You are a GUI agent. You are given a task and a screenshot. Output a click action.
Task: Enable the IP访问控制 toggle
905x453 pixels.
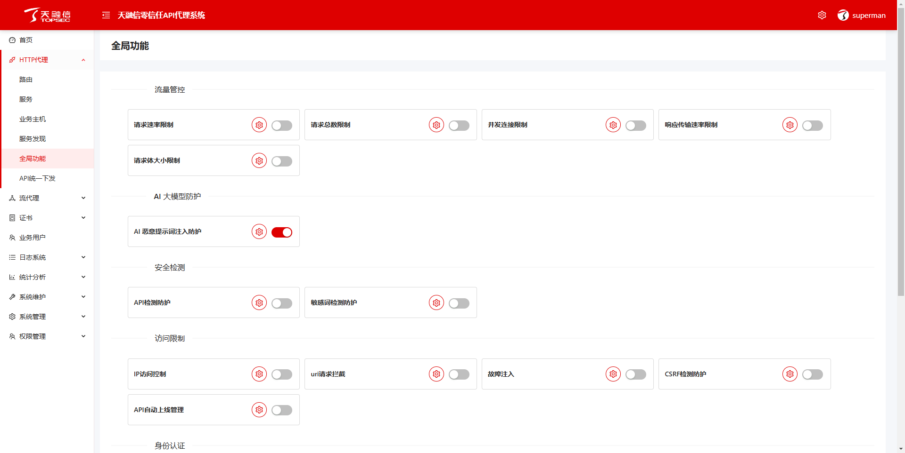(x=282, y=374)
